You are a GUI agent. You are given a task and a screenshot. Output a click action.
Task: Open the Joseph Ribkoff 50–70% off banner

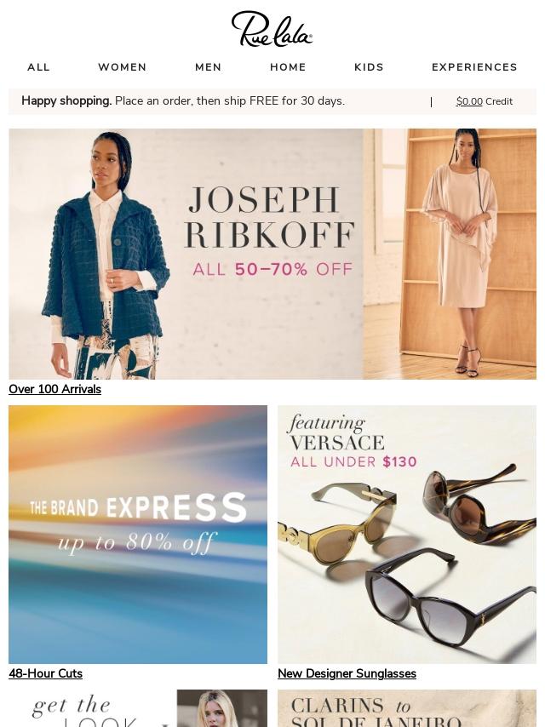point(272,254)
